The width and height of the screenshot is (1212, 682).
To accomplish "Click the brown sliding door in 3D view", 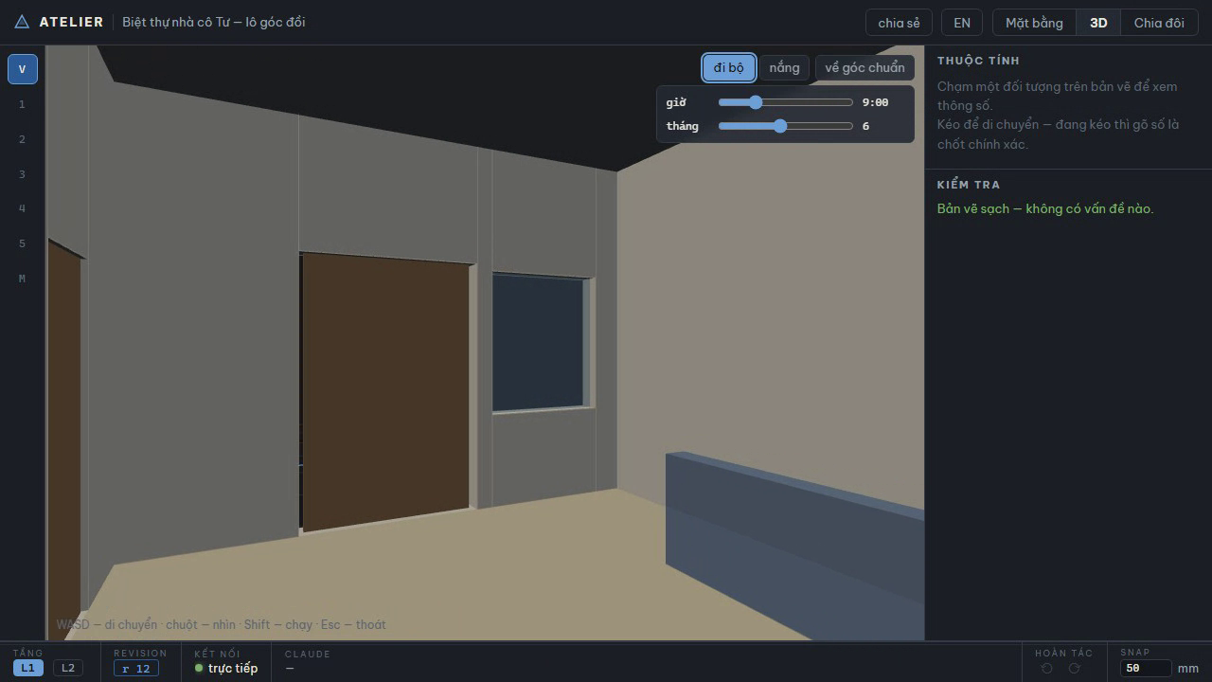I will pyautogui.click(x=385, y=391).
